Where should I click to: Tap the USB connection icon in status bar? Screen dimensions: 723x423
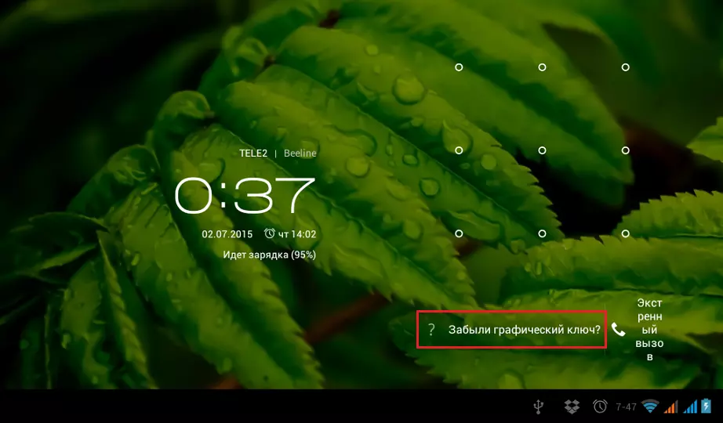(538, 407)
